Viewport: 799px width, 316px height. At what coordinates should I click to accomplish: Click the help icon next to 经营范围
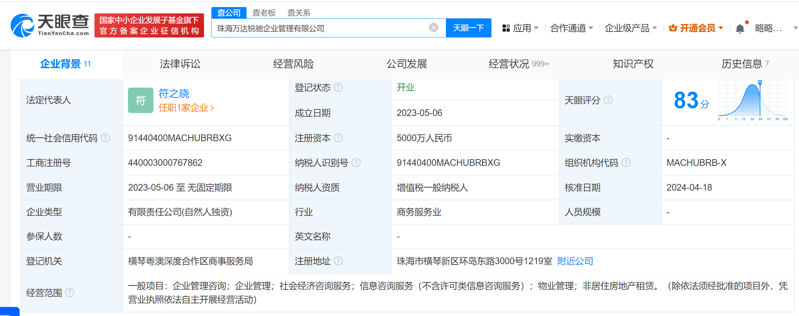pos(70,293)
